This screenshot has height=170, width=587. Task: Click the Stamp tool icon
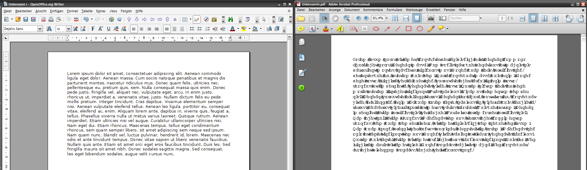326,29
